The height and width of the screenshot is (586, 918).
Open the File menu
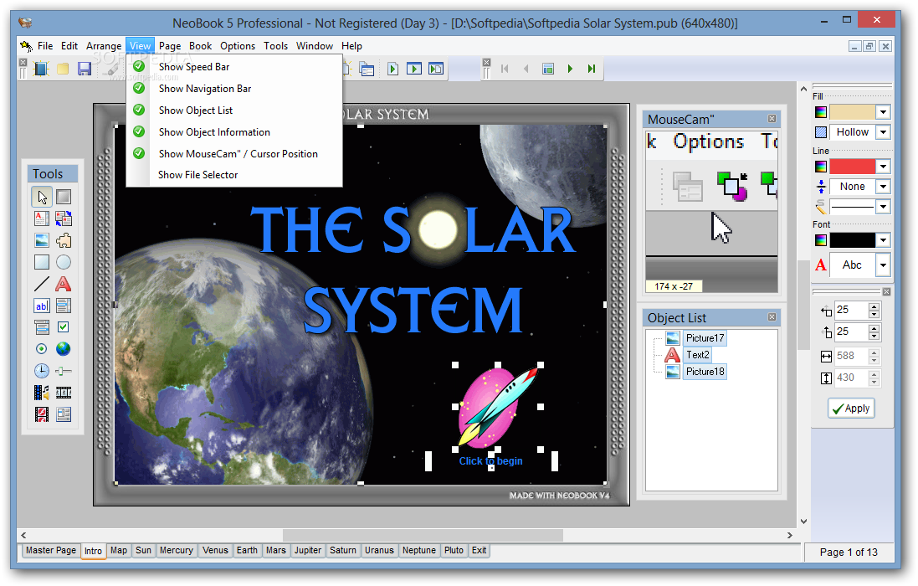pyautogui.click(x=45, y=46)
